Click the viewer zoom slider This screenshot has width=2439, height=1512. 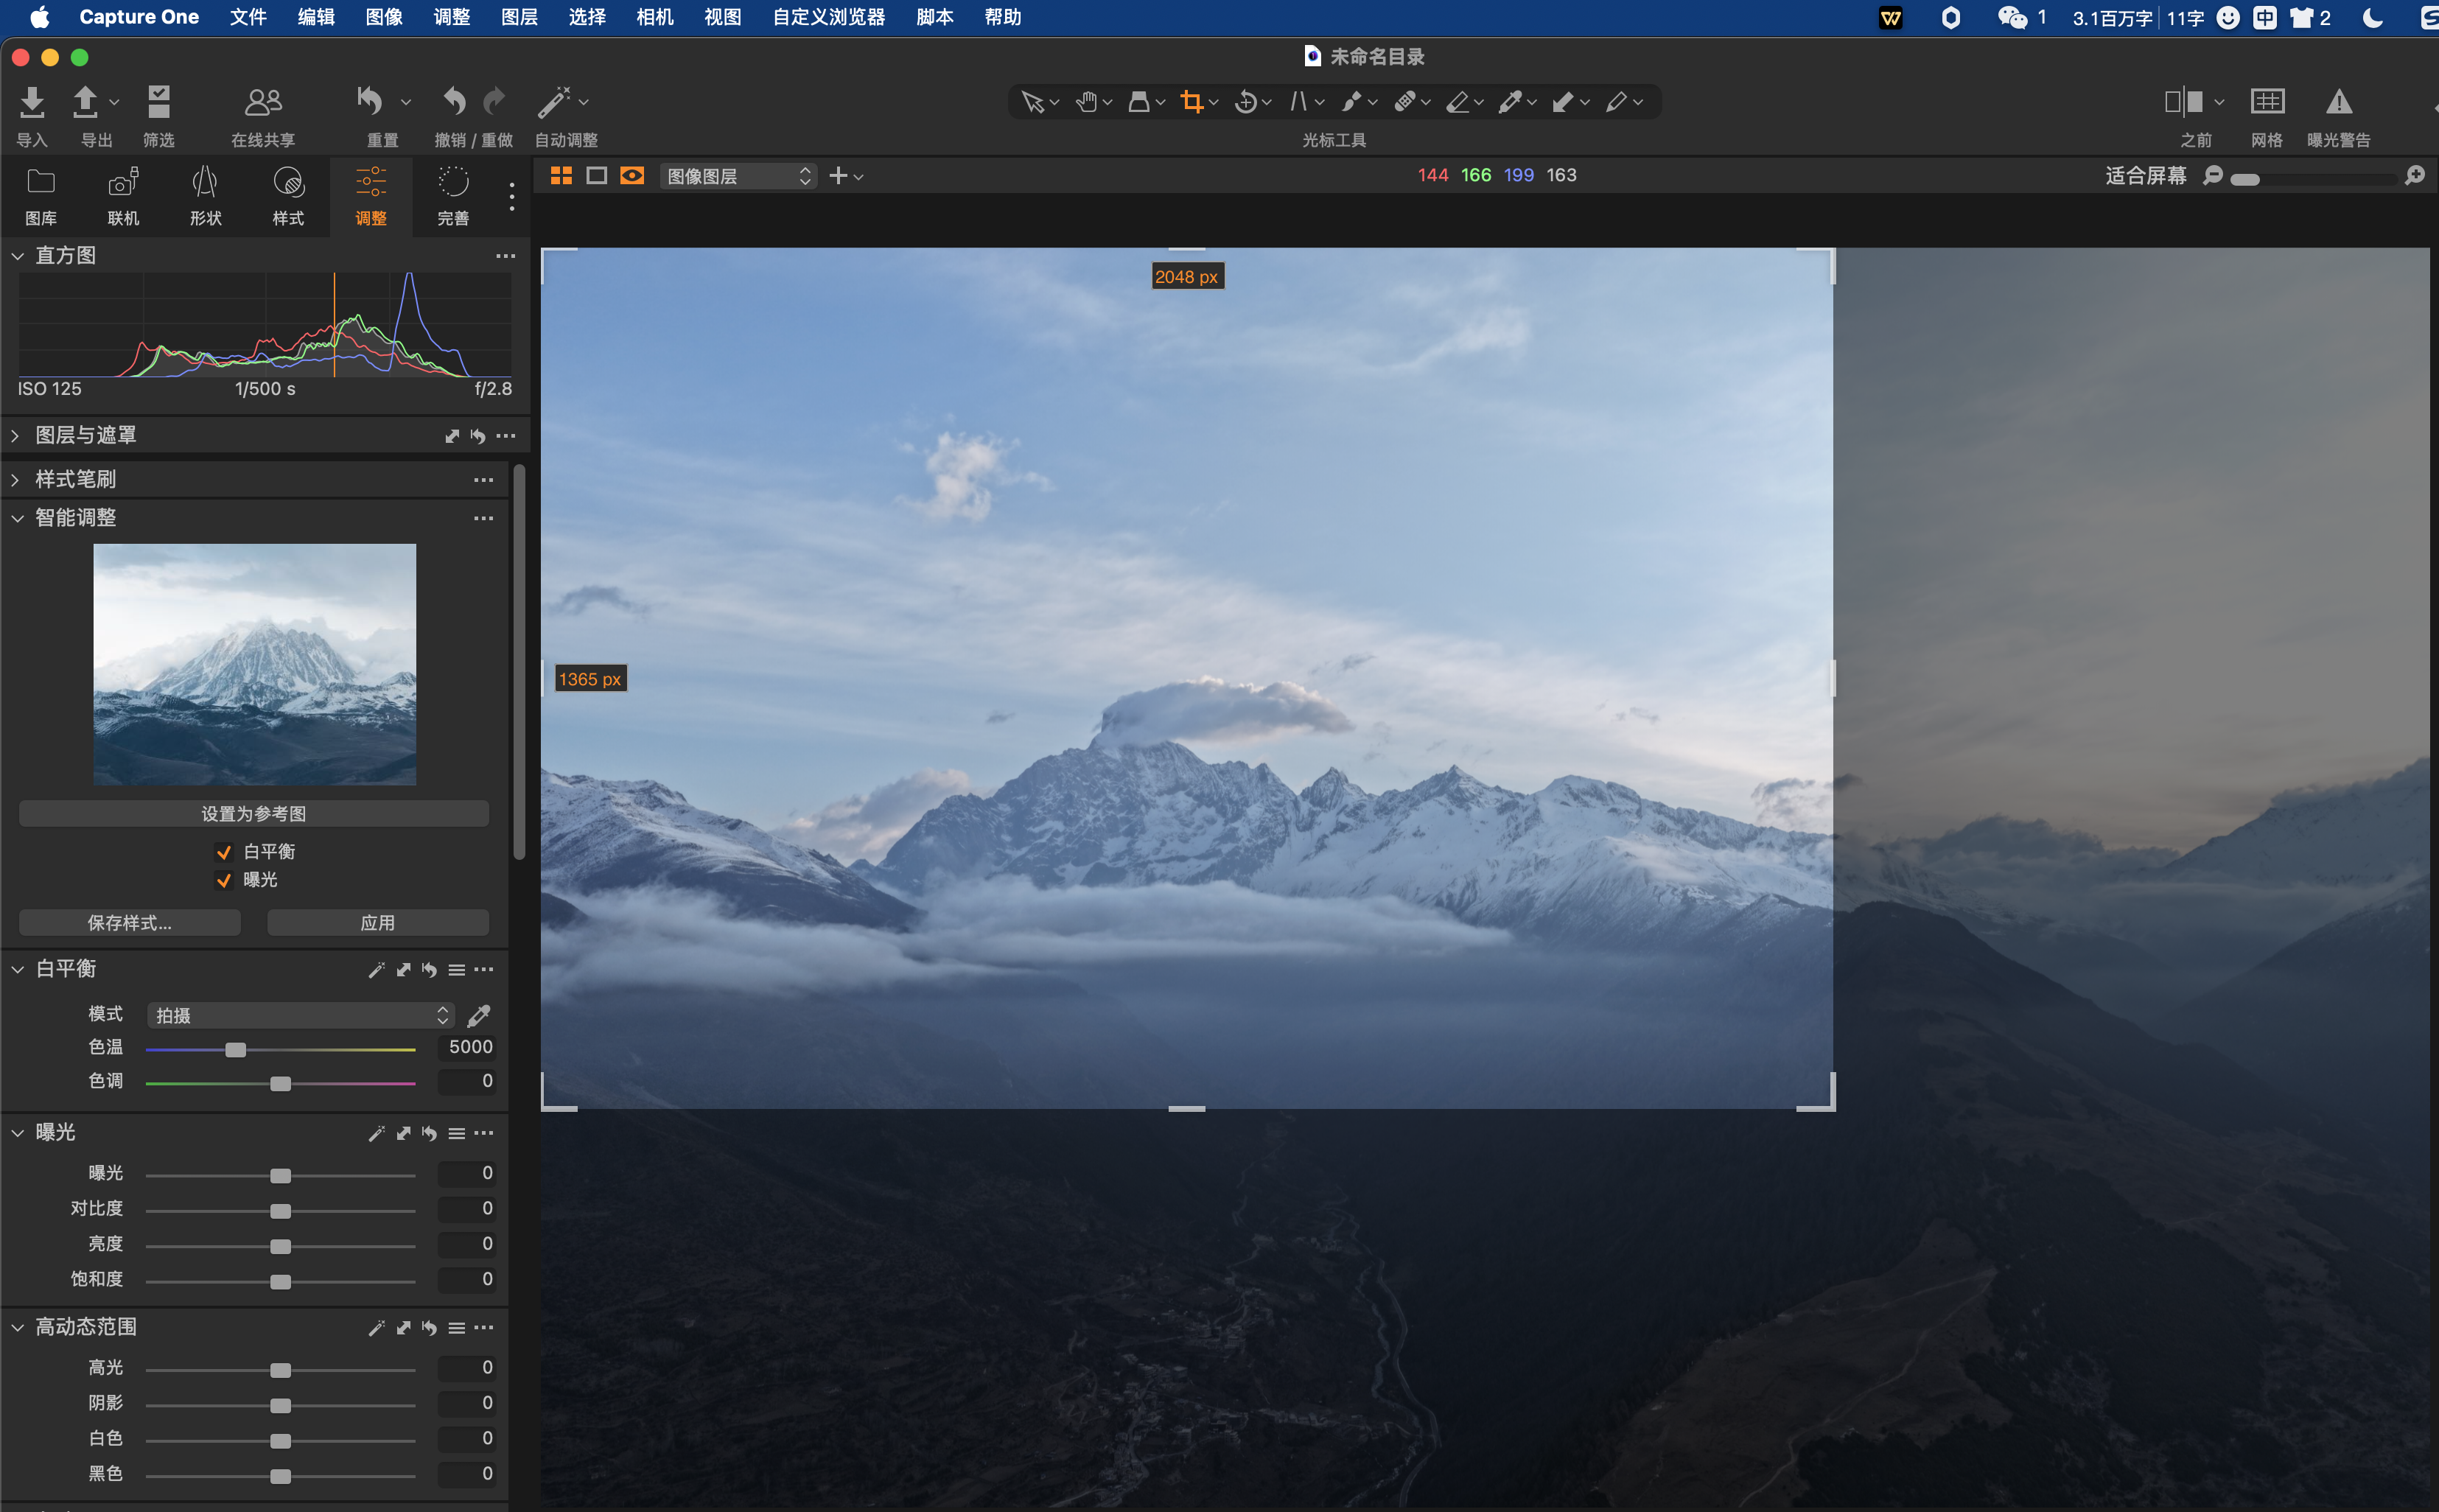click(x=2314, y=179)
